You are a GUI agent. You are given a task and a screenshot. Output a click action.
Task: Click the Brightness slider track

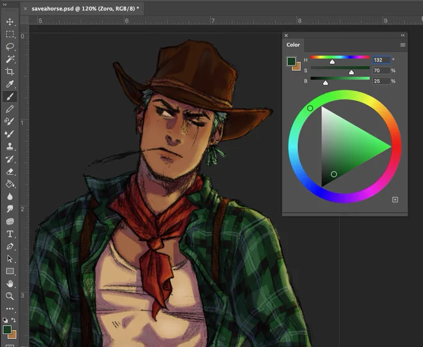[x=340, y=78]
